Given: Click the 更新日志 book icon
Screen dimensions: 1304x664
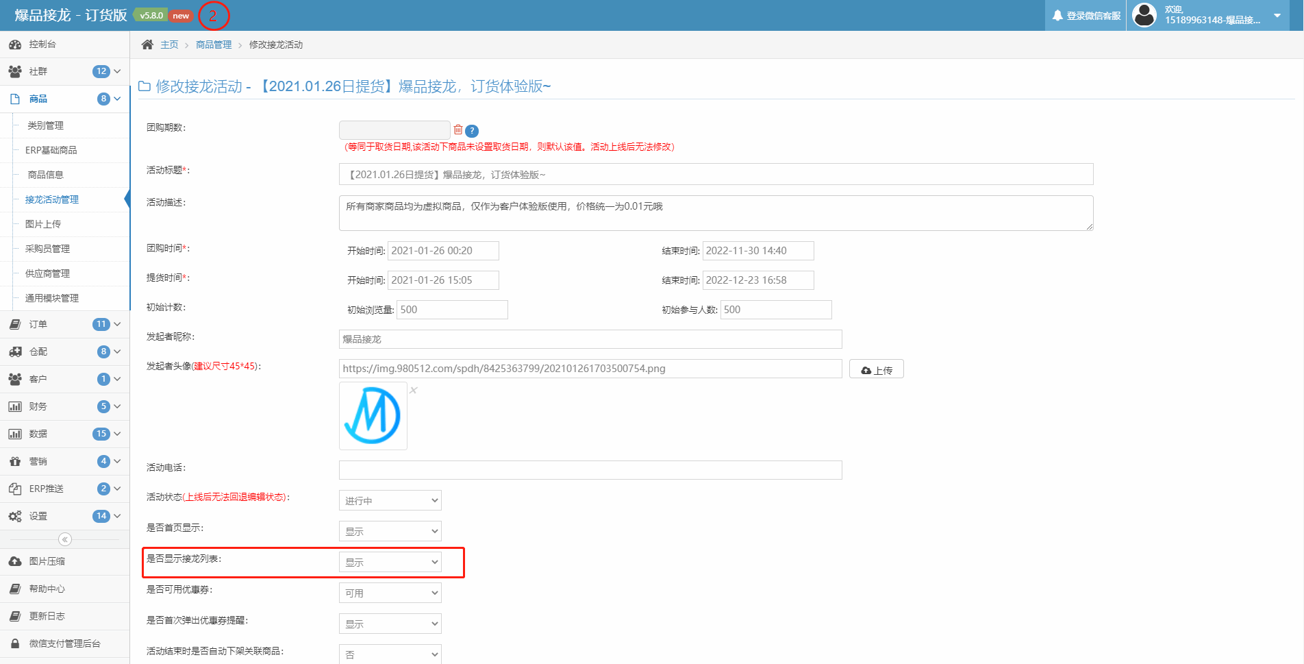Looking at the screenshot, I should tap(15, 616).
